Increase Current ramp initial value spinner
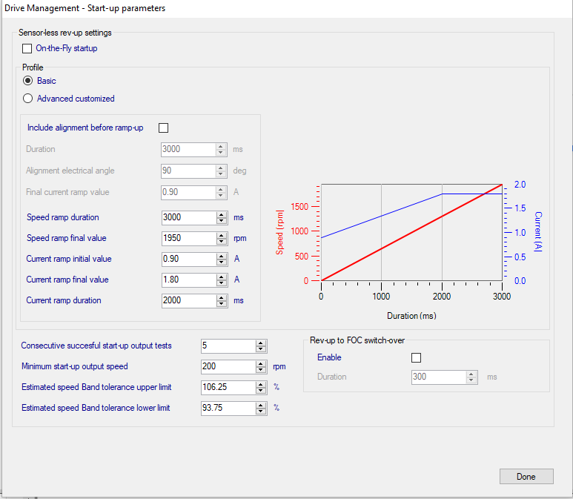The height and width of the screenshot is (499, 573). (222, 257)
